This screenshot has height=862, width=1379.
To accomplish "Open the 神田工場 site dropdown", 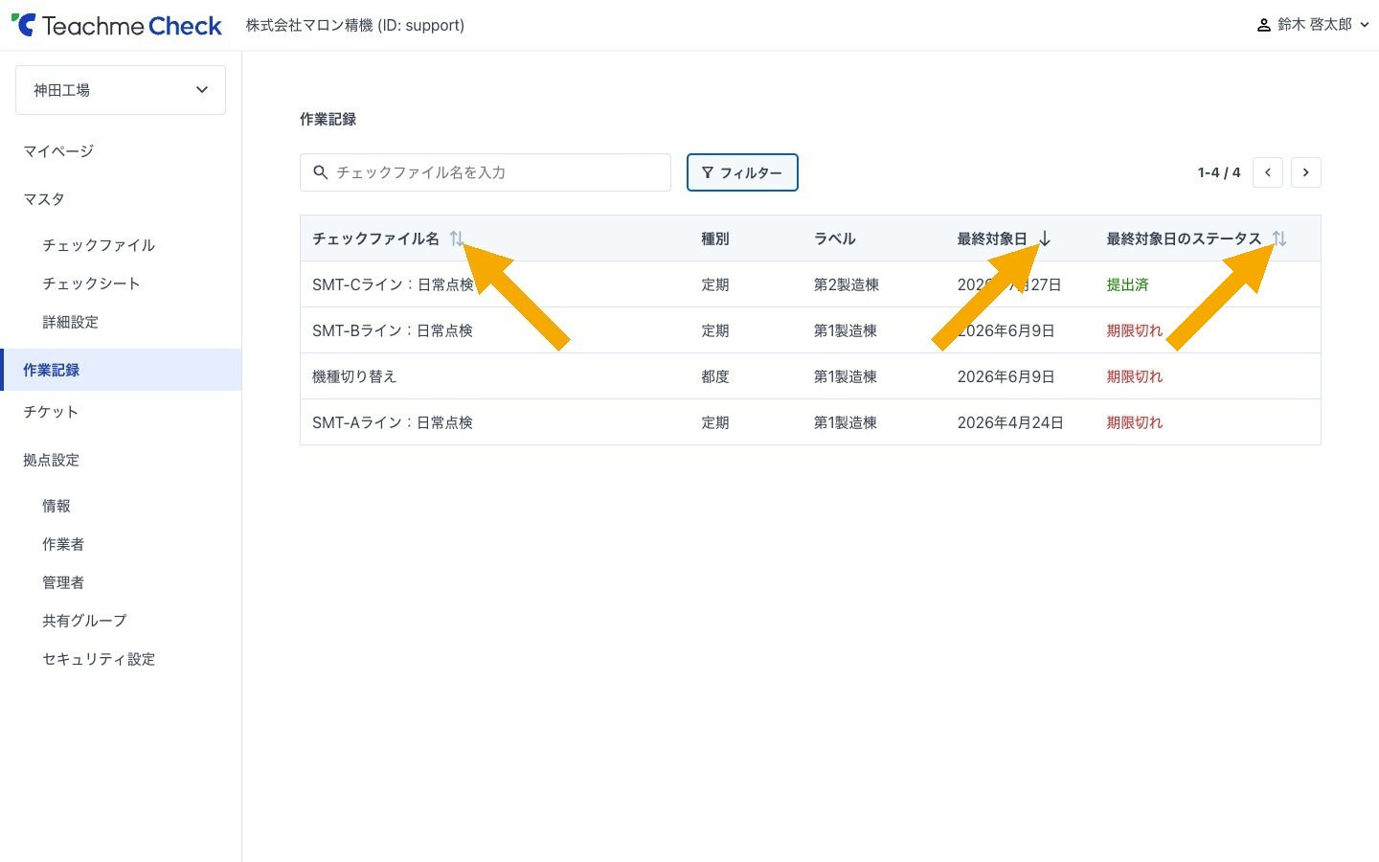I will tap(121, 90).
